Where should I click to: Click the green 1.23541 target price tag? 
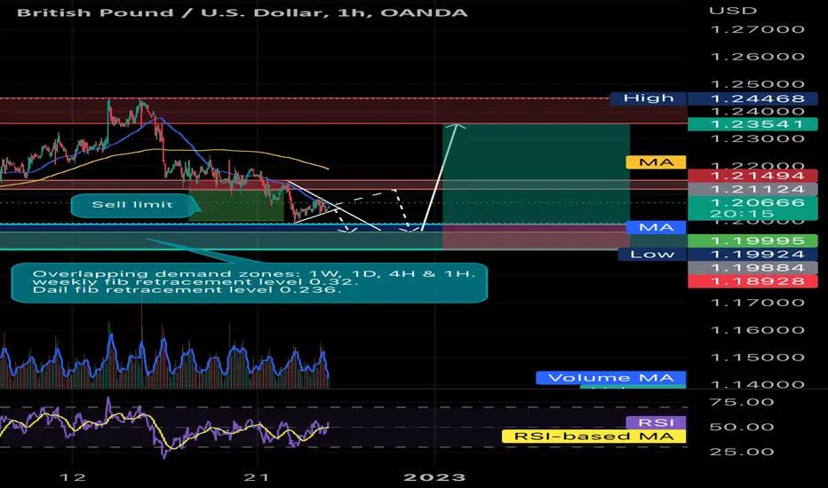[x=753, y=124]
